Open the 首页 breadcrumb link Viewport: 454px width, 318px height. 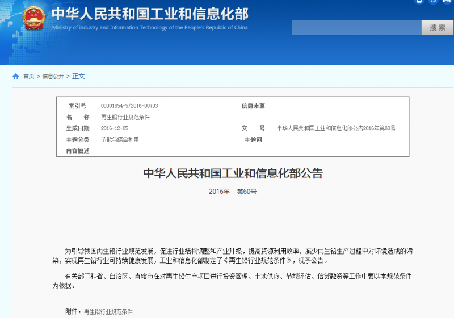coord(29,76)
